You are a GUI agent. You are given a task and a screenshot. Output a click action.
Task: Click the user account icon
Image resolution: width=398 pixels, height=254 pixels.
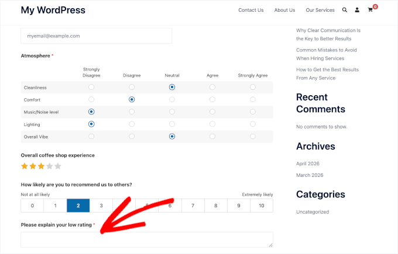tap(357, 10)
